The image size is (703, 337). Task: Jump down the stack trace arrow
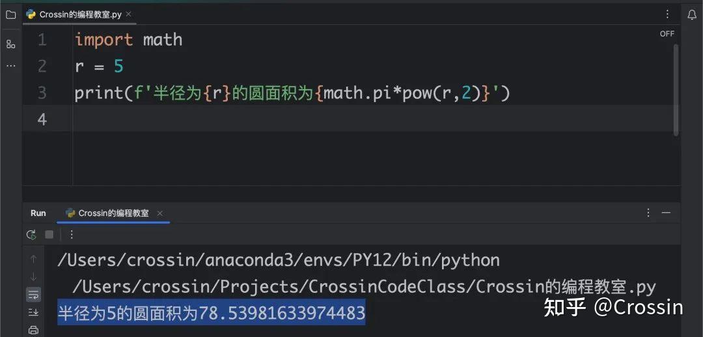(34, 276)
